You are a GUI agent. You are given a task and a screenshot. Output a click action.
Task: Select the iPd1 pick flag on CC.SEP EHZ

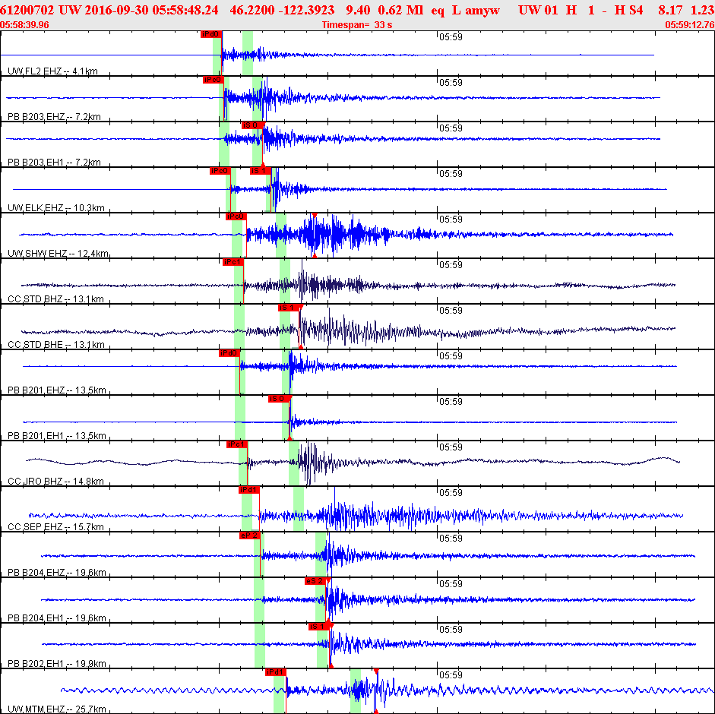[249, 490]
